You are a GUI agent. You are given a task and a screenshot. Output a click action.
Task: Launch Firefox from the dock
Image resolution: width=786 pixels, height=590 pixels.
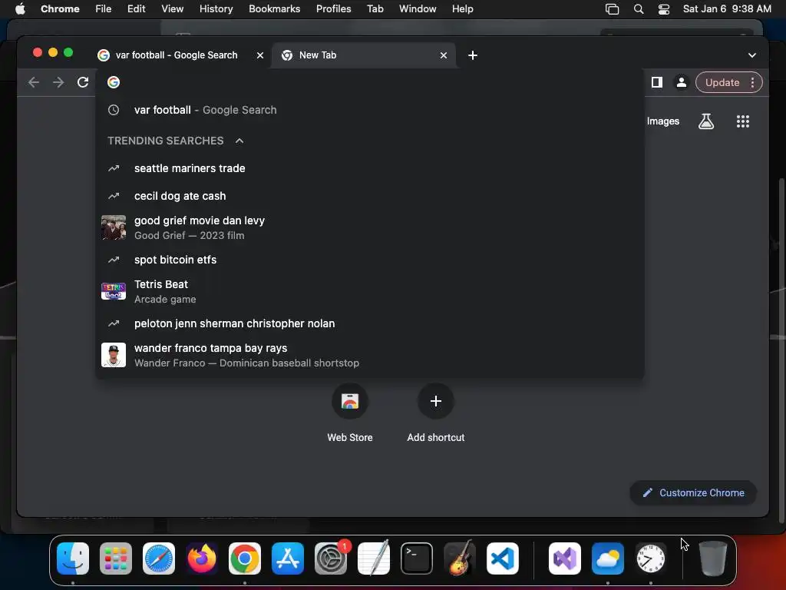(202, 559)
